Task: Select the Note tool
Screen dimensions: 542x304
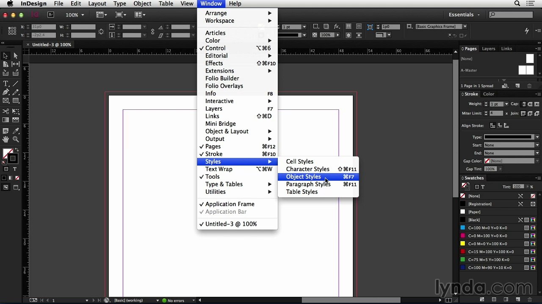Action: [6, 131]
